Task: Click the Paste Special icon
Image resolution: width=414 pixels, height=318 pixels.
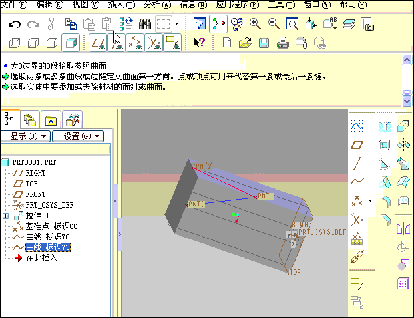Action: pyautogui.click(x=108, y=24)
